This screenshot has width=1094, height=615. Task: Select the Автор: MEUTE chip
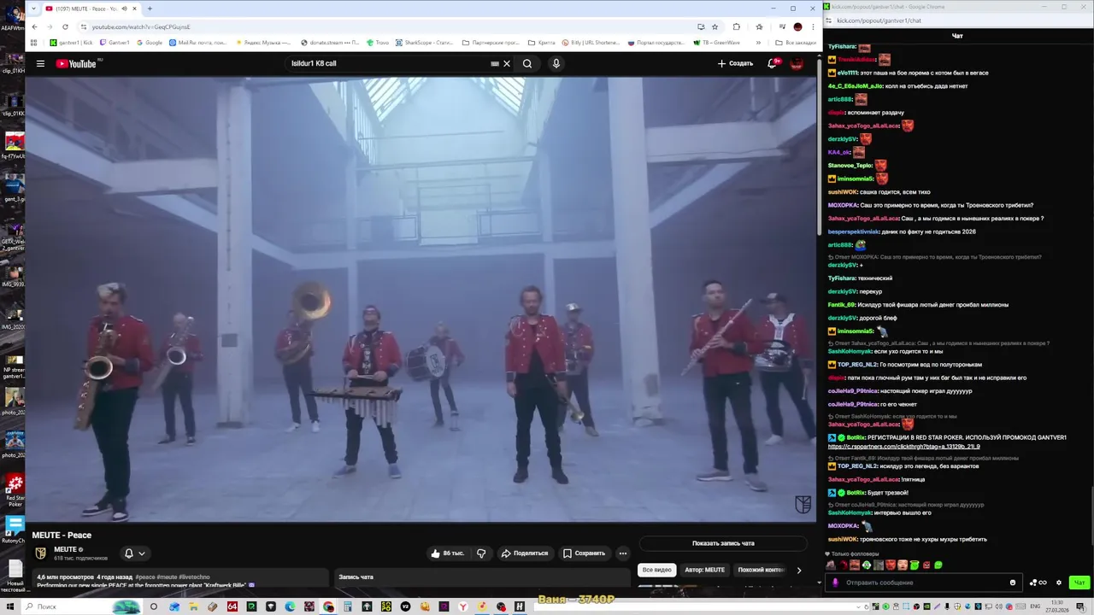(x=704, y=570)
